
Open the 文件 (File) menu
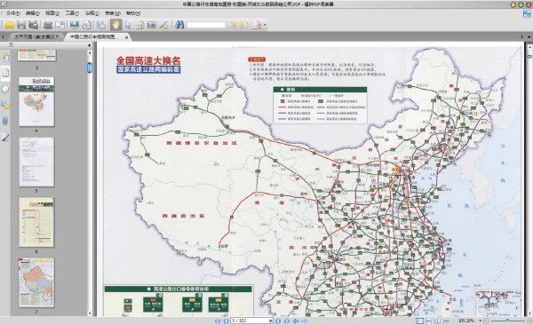[x=12, y=13]
